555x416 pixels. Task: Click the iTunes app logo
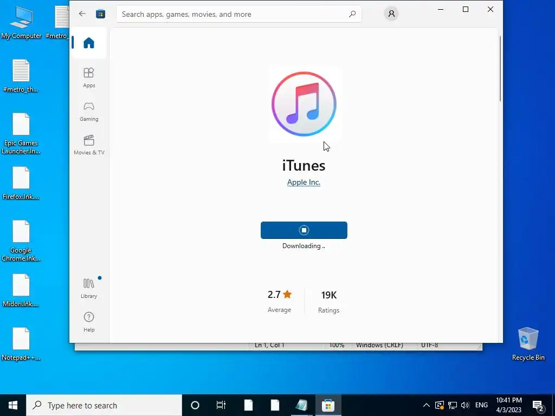304,104
